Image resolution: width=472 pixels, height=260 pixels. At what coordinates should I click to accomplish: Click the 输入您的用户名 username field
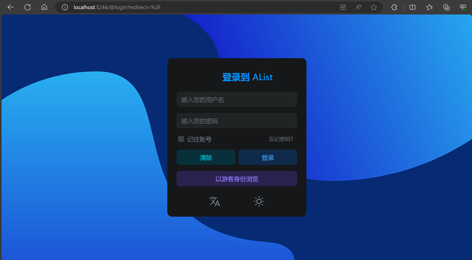(237, 100)
